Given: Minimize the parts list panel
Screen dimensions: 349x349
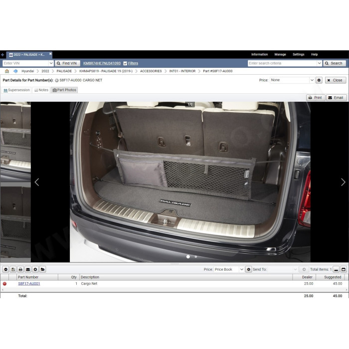Looking at the screenshot, I should point(336,270).
